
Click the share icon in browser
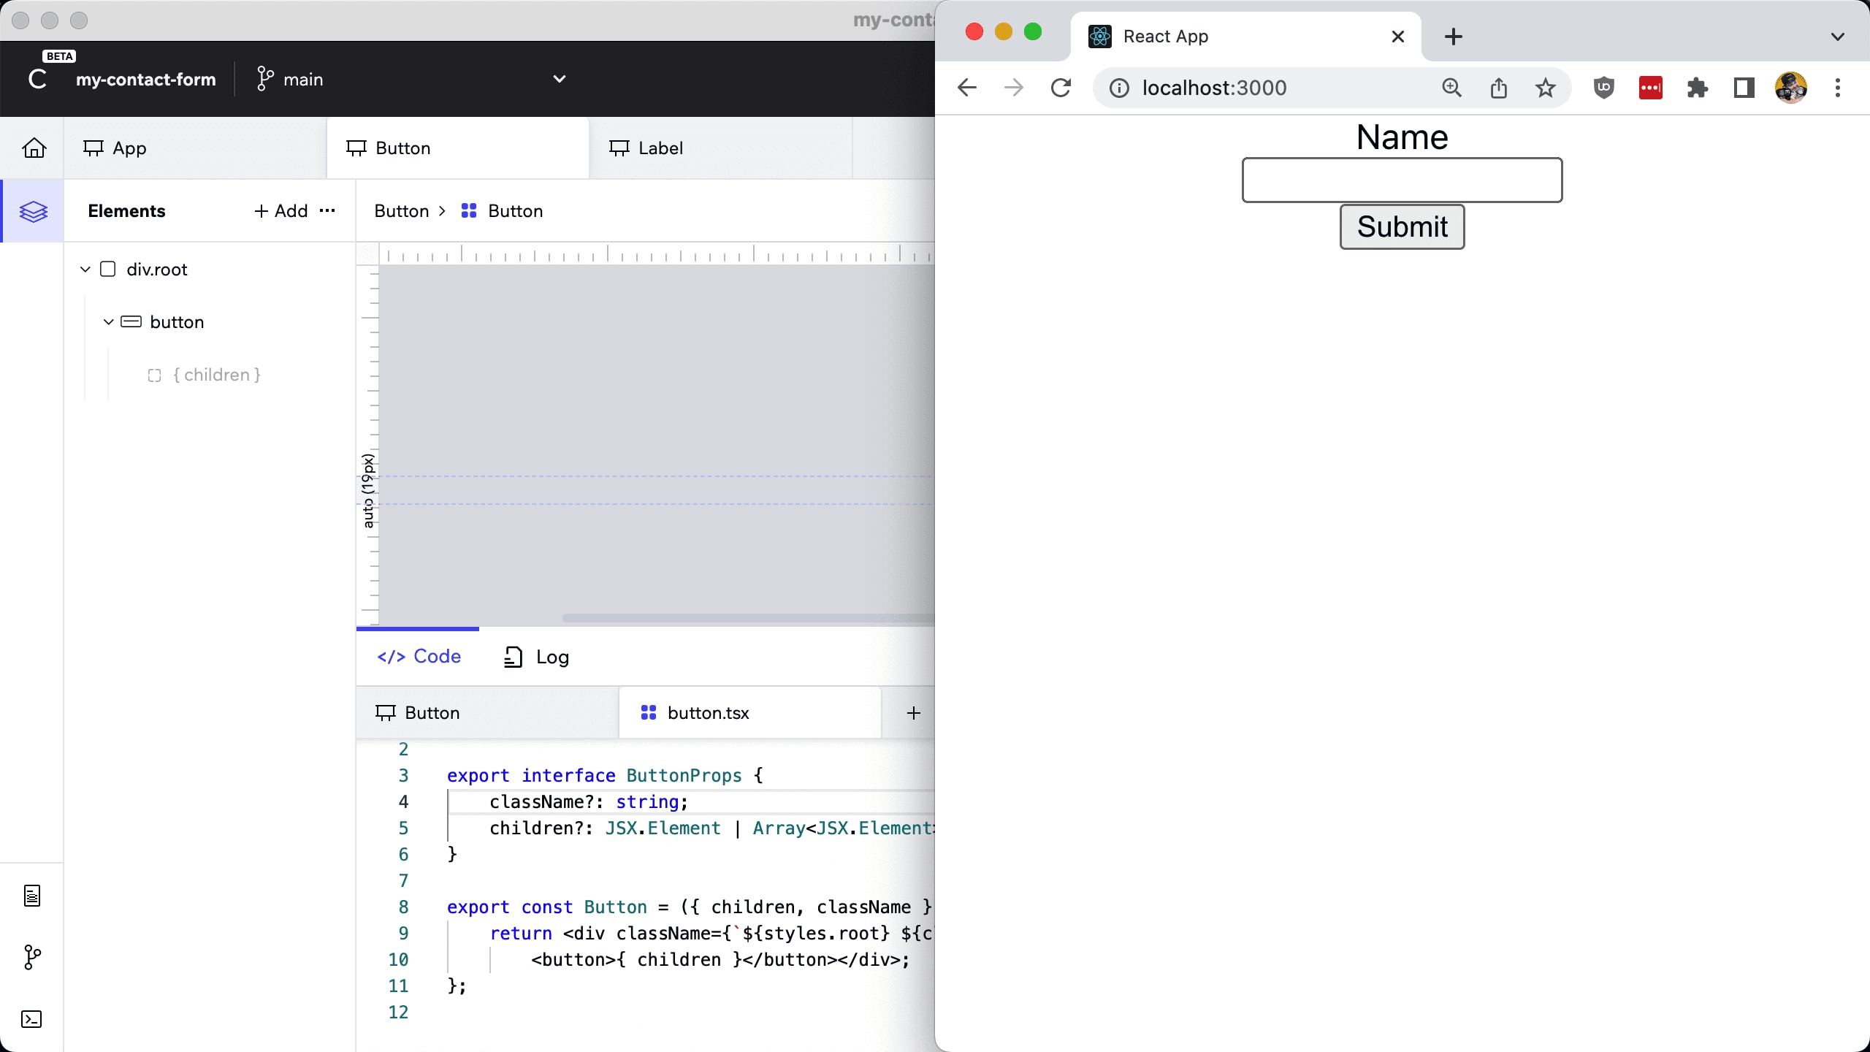(x=1499, y=88)
